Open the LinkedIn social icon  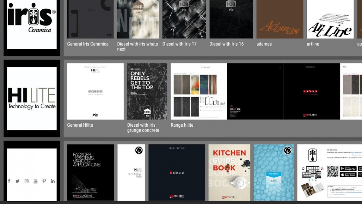tap(53, 181)
